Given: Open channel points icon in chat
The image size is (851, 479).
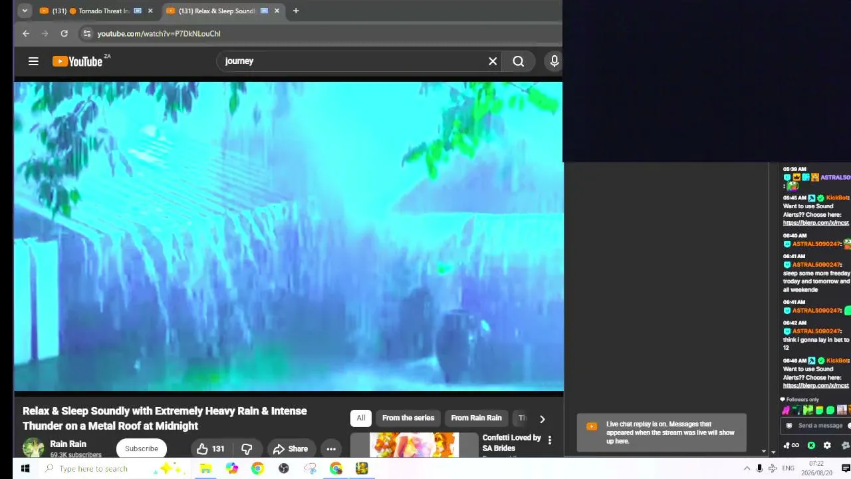Looking at the screenshot, I should 791,445.
